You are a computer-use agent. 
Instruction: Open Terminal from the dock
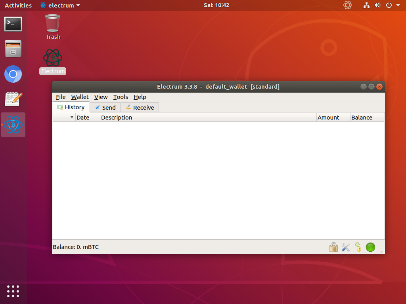coord(13,24)
